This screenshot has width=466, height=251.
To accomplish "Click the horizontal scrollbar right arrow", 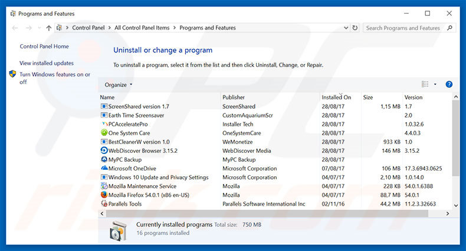I will tap(448, 213).
